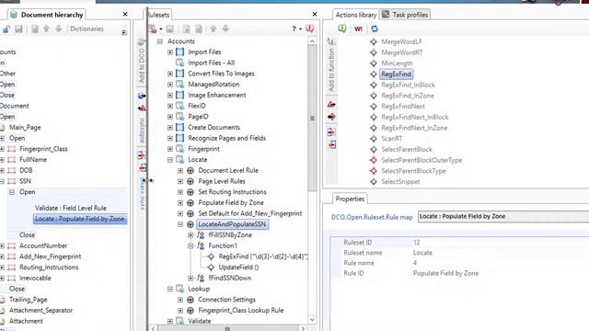The image size is (589, 331).
Task: Select the FullName field
Action: (x=33, y=159)
